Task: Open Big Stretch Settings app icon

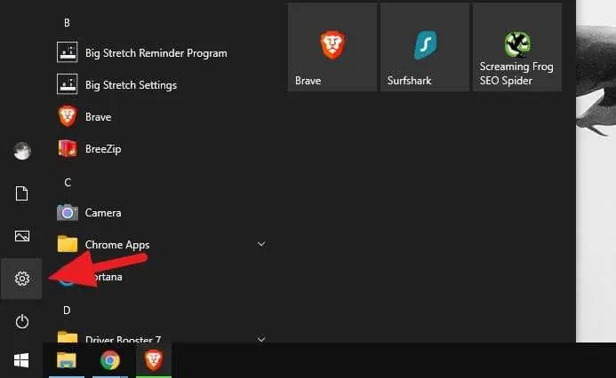Action: [x=68, y=84]
